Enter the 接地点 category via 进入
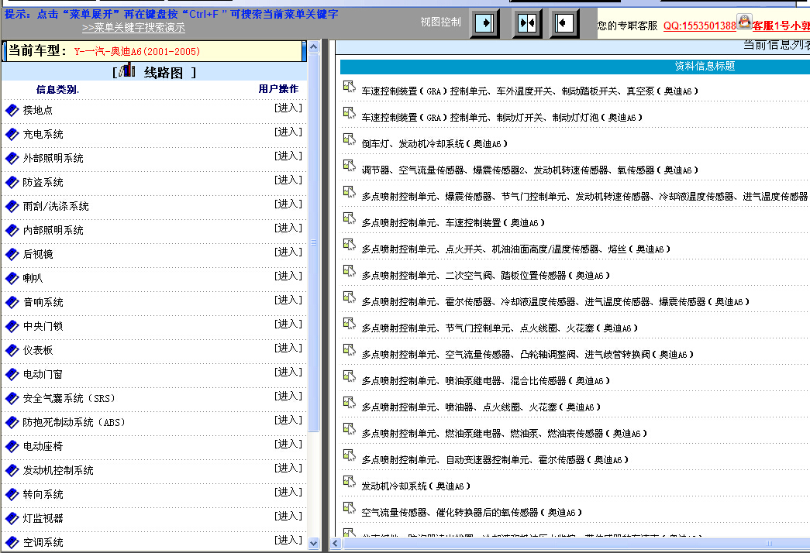 pos(288,108)
